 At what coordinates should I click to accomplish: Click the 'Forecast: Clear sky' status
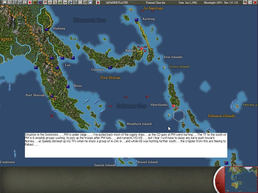coord(155,3)
